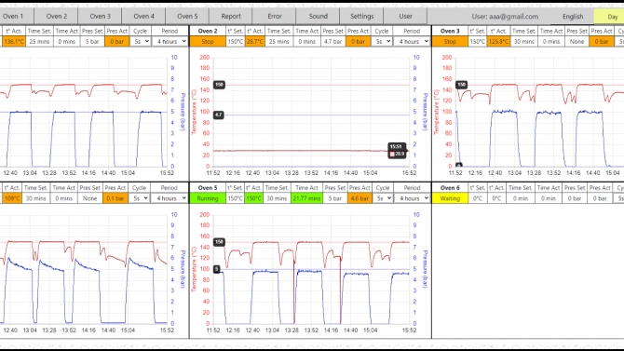Switch to the Oven 5 tab
This screenshot has height=351, width=624.
tap(187, 17)
